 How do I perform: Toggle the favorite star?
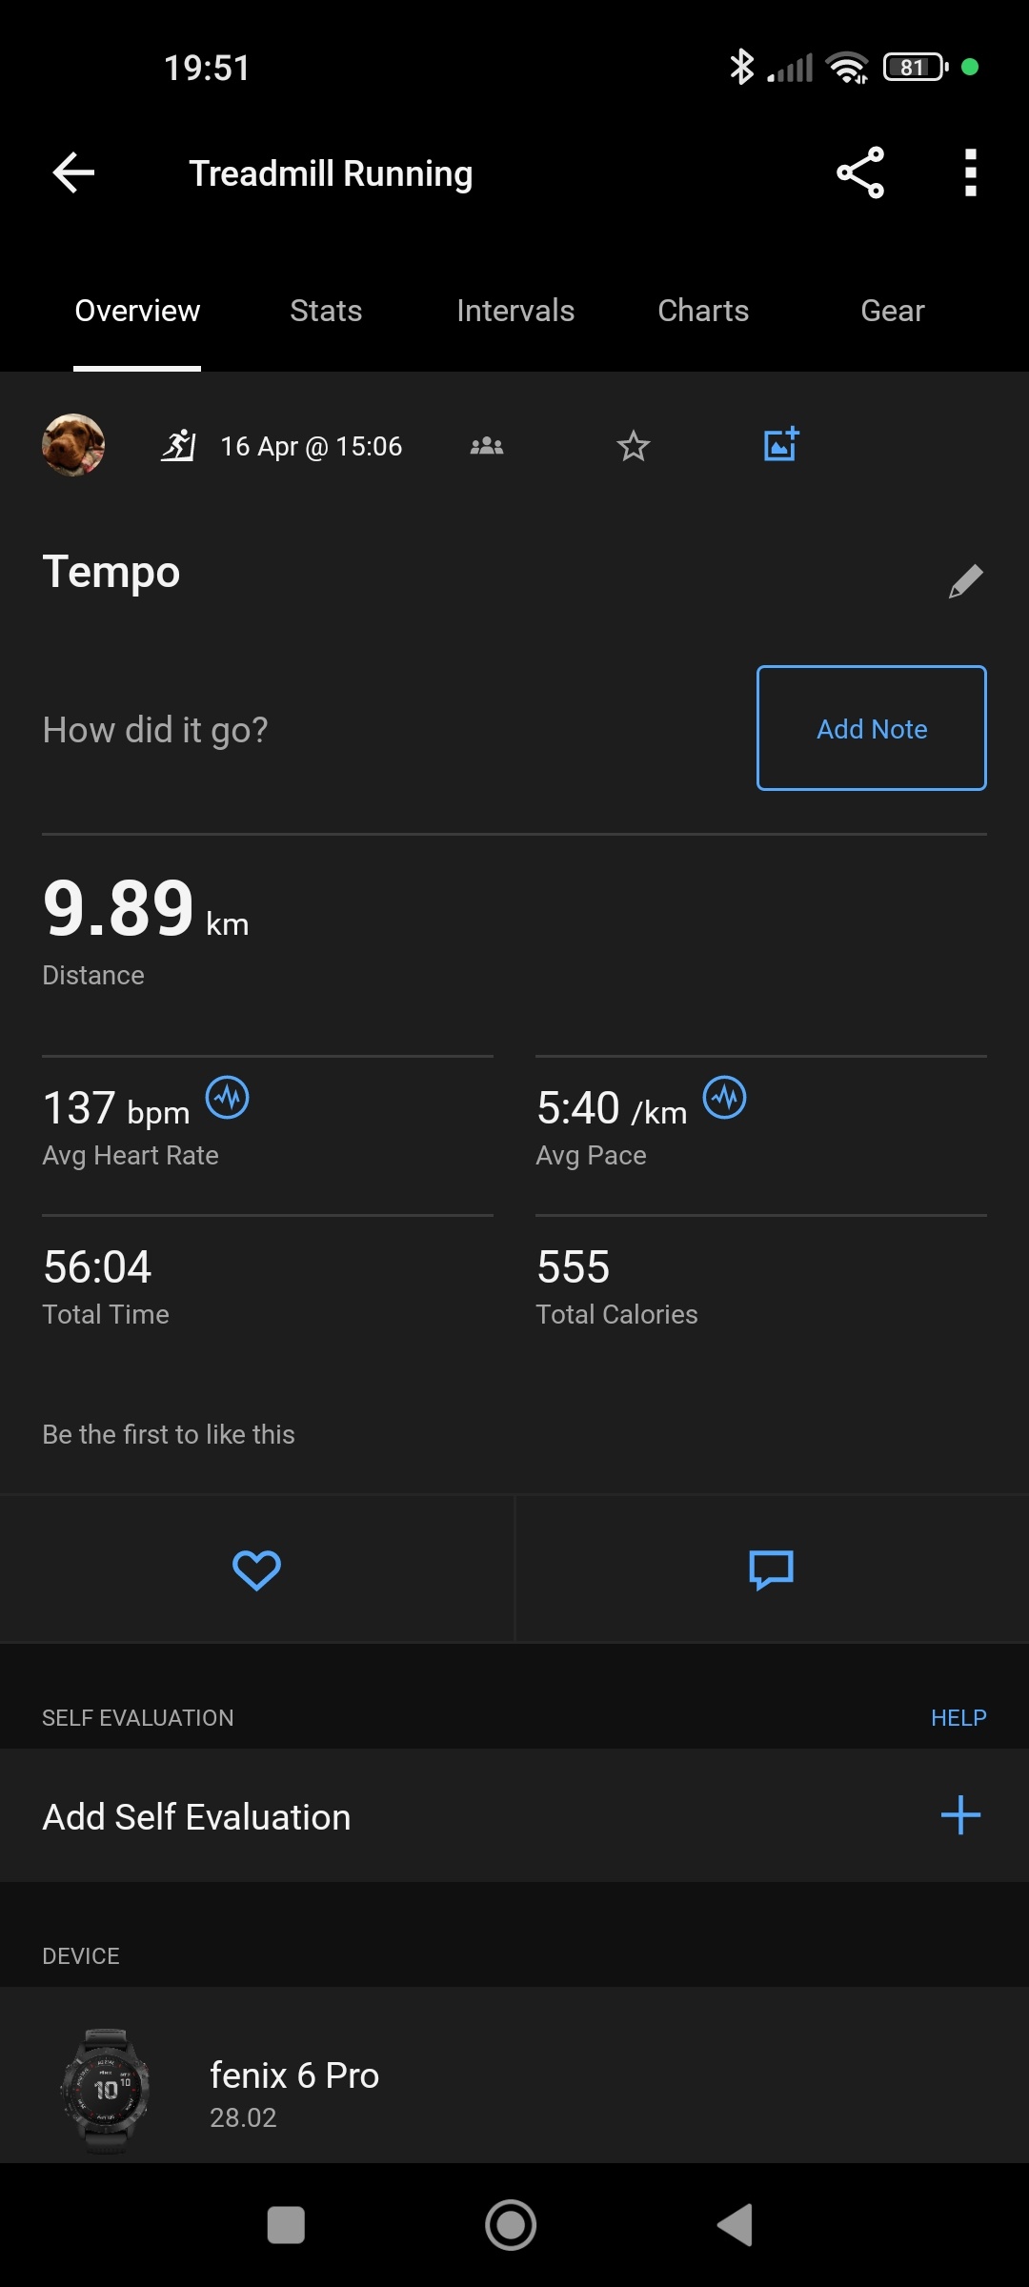point(633,446)
